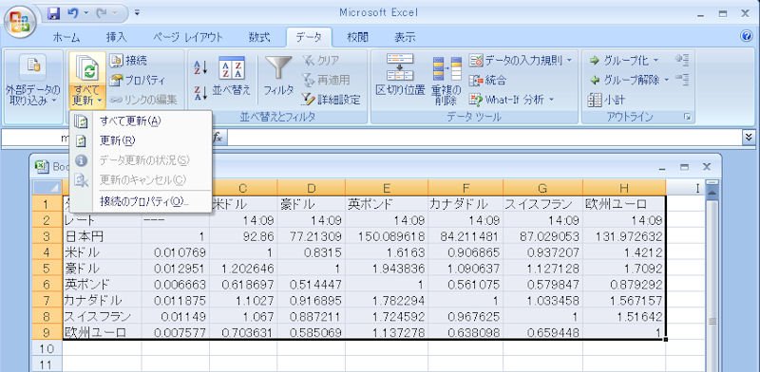Sort ascending with A-Z icon

coord(200,67)
